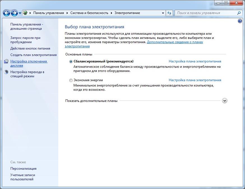
Task: Open Действия кнопок питания
Action: (30, 48)
